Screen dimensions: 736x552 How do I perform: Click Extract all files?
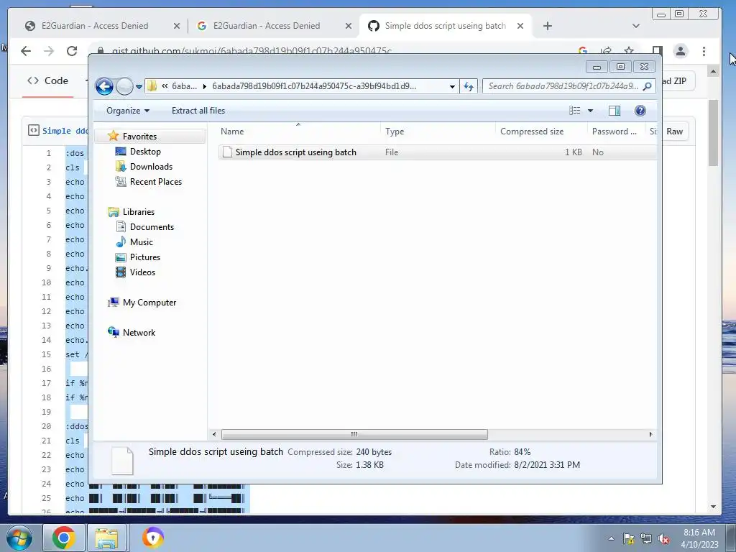tap(198, 111)
